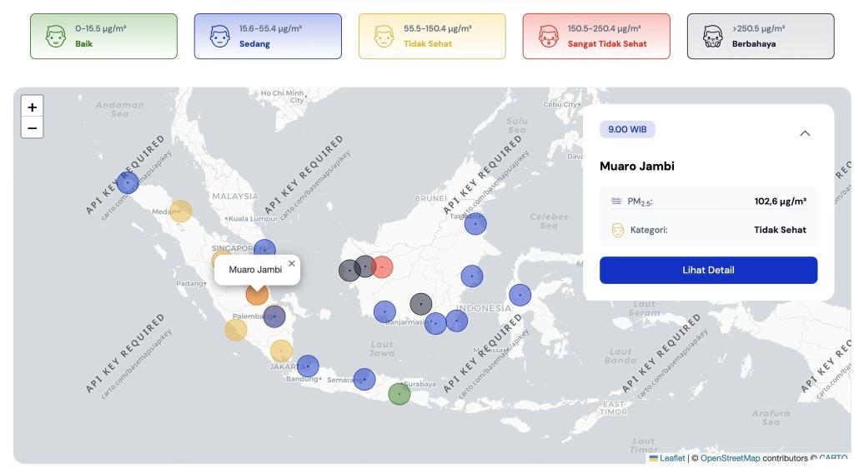Click the Berbahaya mask face icon
854x468 pixels.
(712, 37)
